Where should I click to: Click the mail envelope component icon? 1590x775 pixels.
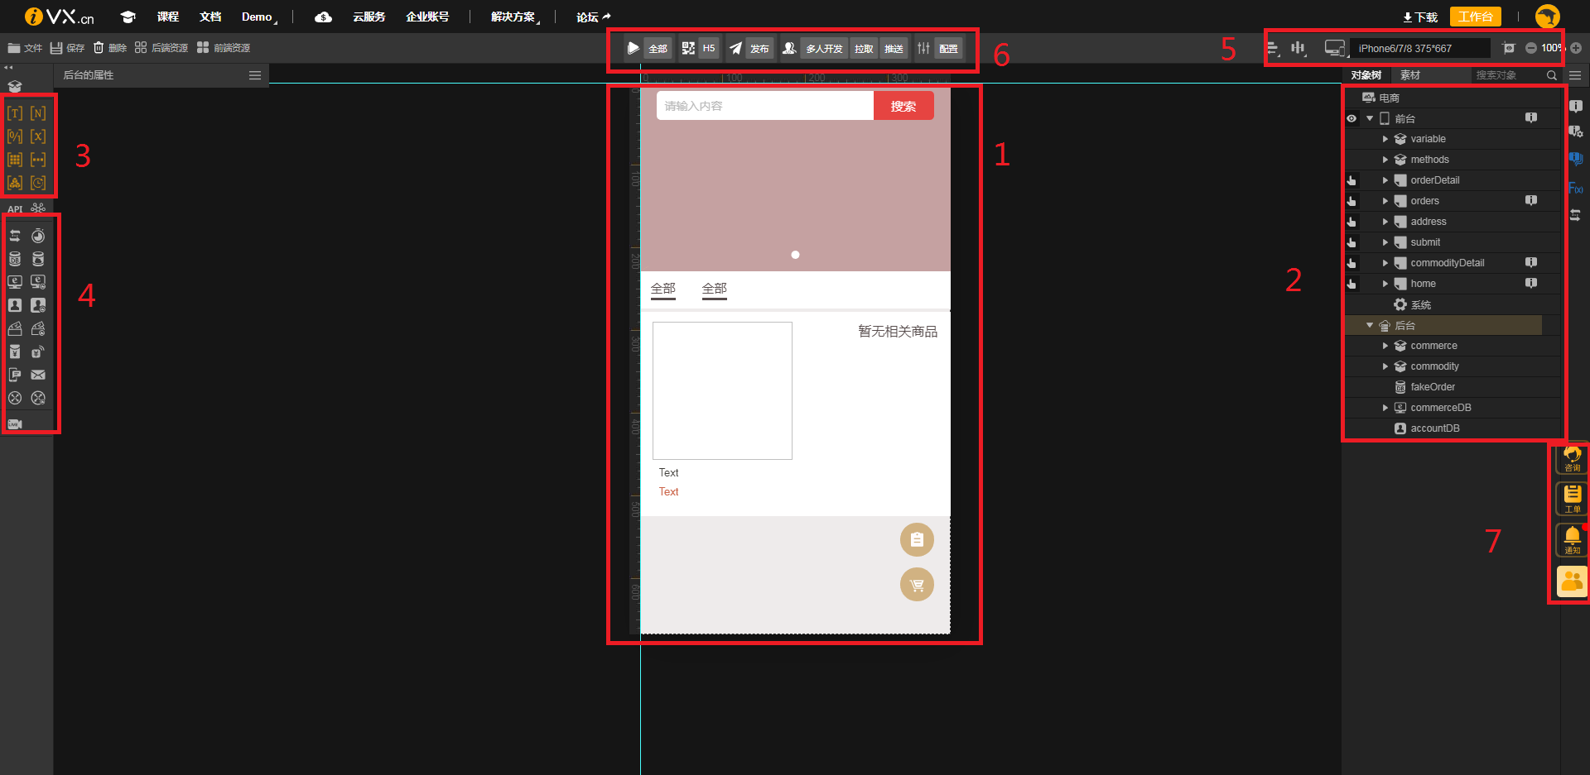(38, 375)
